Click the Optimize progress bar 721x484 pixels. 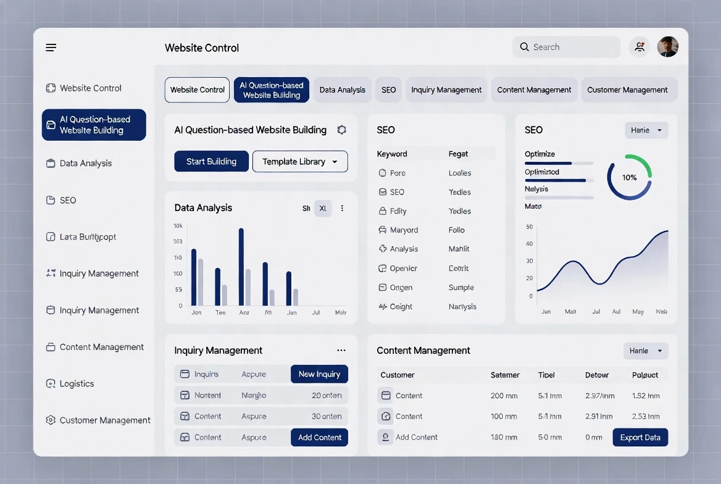click(x=559, y=164)
